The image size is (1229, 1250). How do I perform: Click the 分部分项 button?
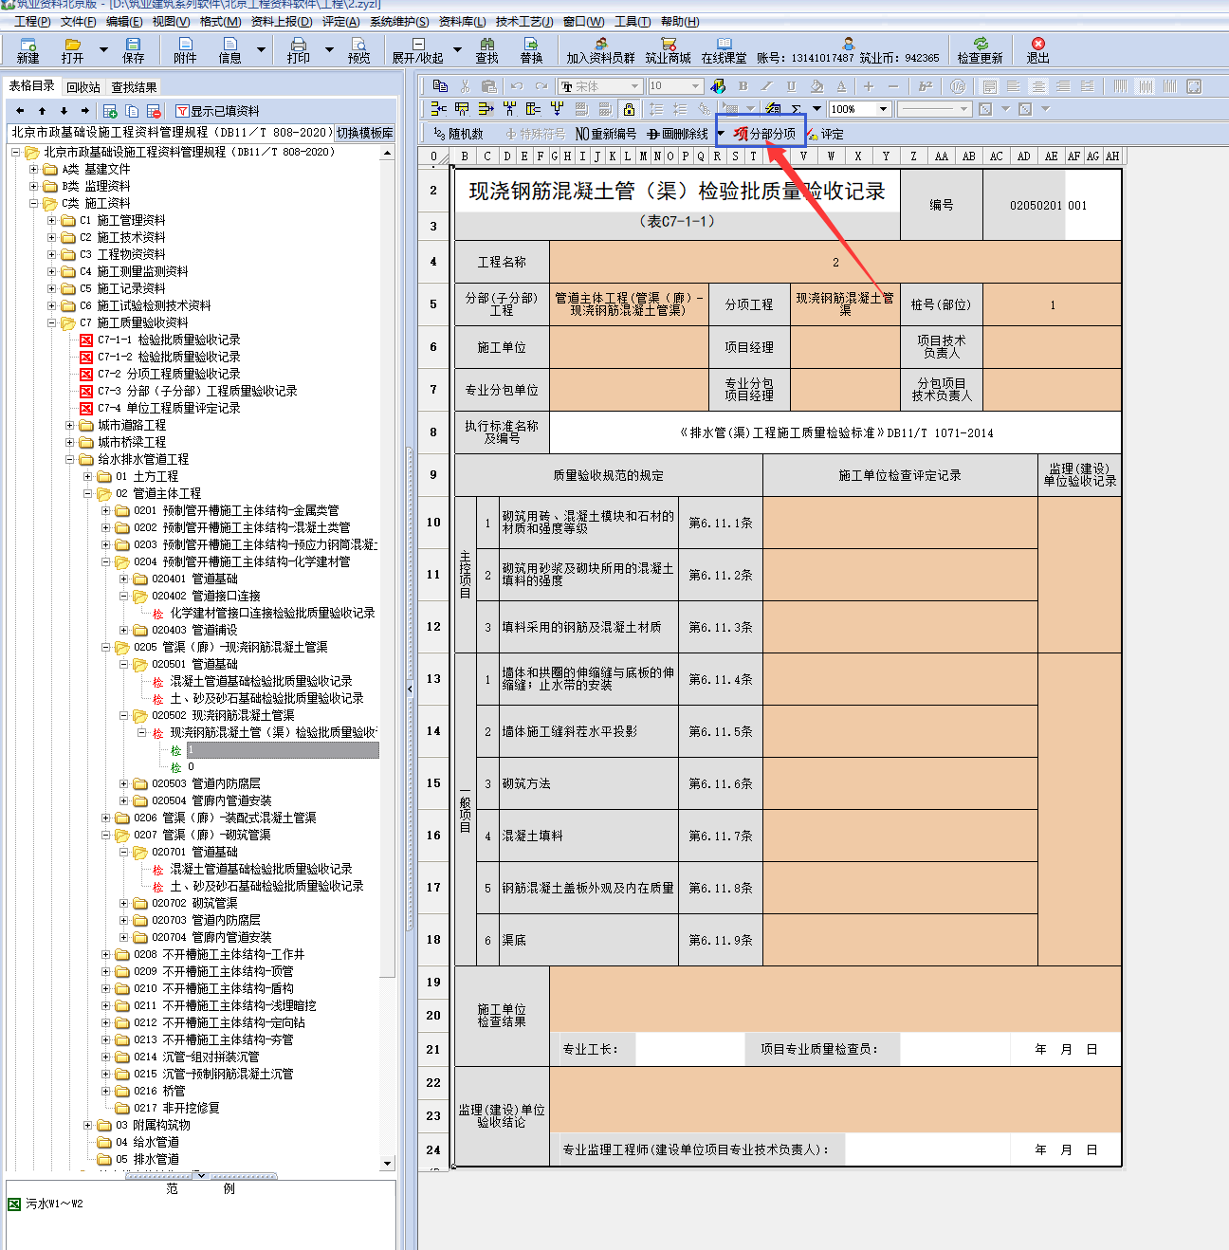coord(765,134)
